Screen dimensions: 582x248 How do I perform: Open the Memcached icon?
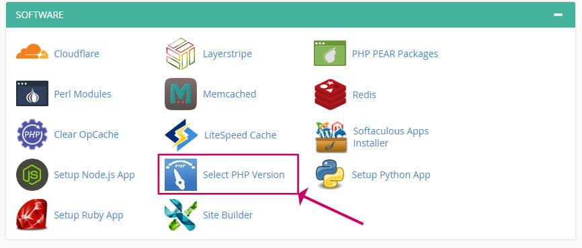[181, 94]
